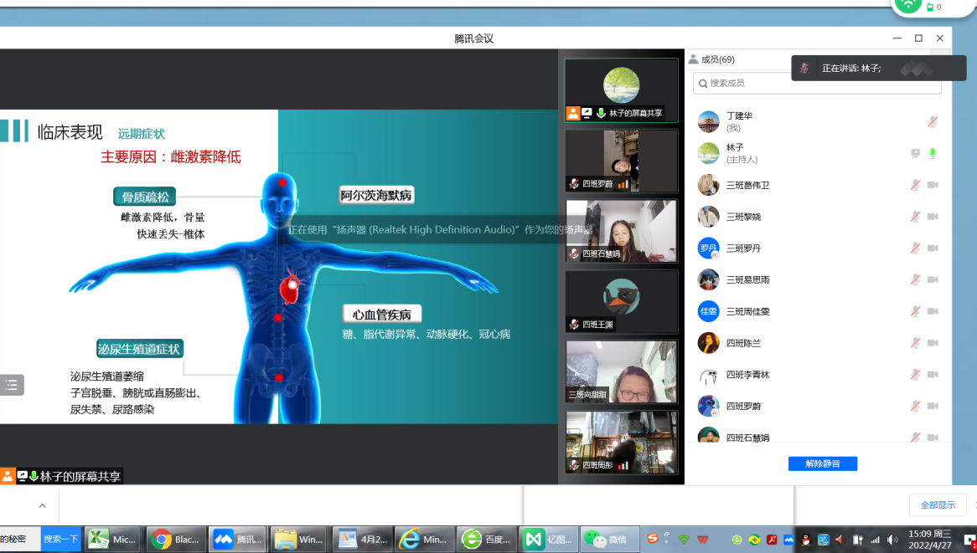Click the 搜索一下 taskbar button

tap(61, 540)
